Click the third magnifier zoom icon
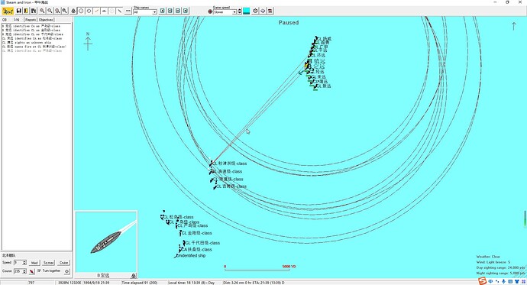 click(57, 11)
